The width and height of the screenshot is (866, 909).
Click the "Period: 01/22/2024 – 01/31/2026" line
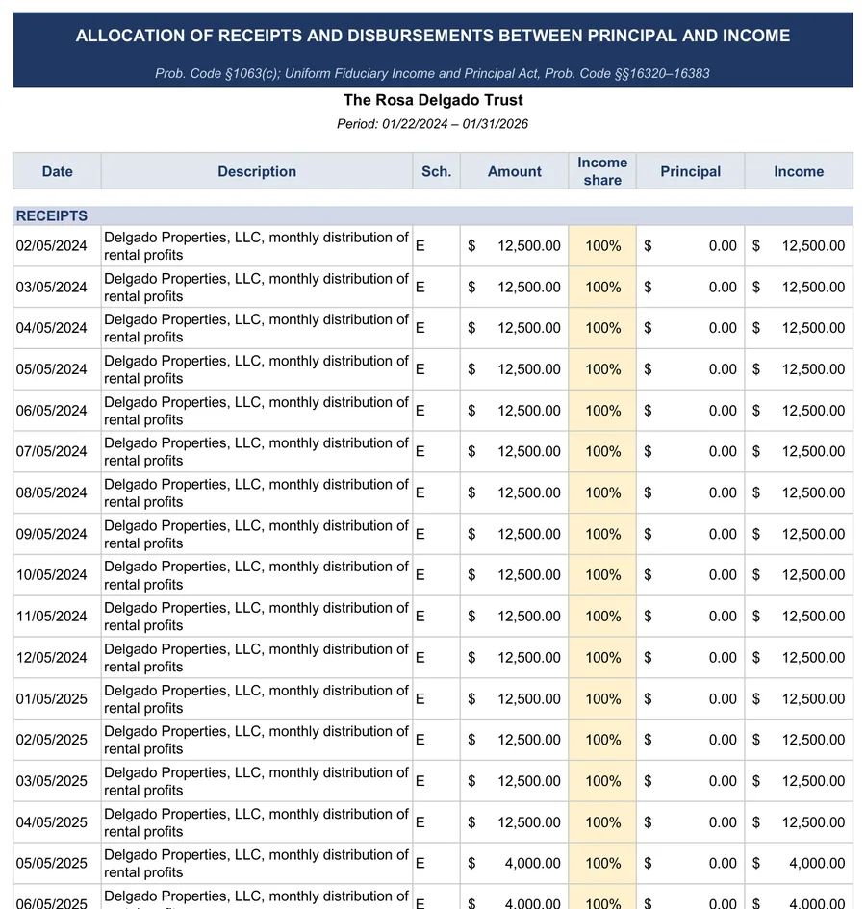(432, 124)
